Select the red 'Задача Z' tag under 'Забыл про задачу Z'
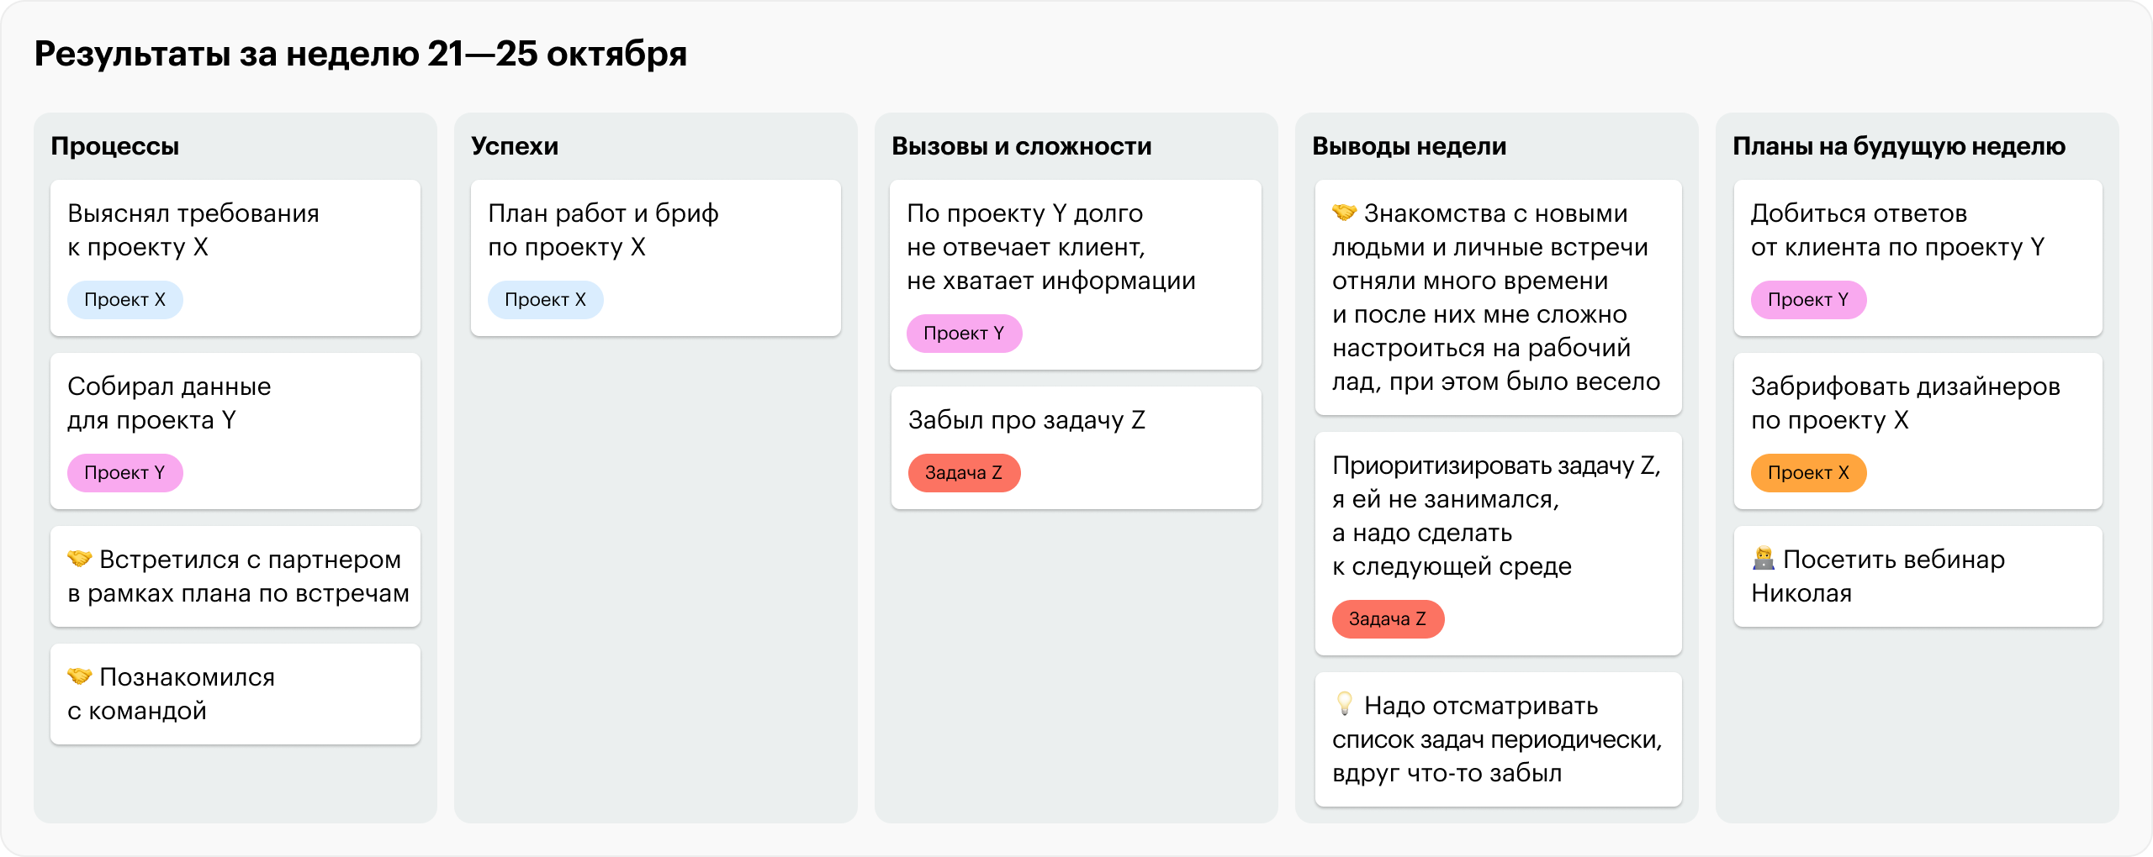Image resolution: width=2153 pixels, height=857 pixels. pos(964,473)
